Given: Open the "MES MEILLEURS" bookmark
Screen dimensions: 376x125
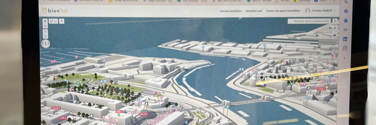Looking at the screenshot, I should tap(227, 1).
